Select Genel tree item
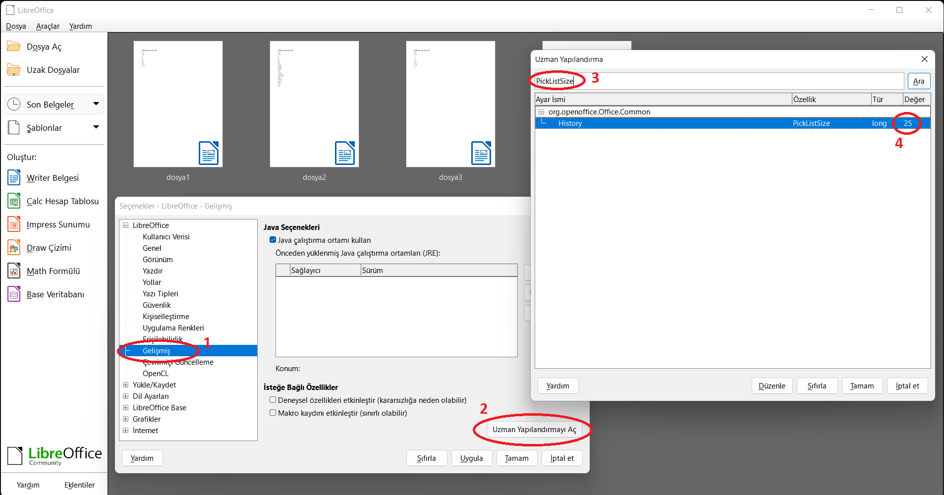 [152, 248]
